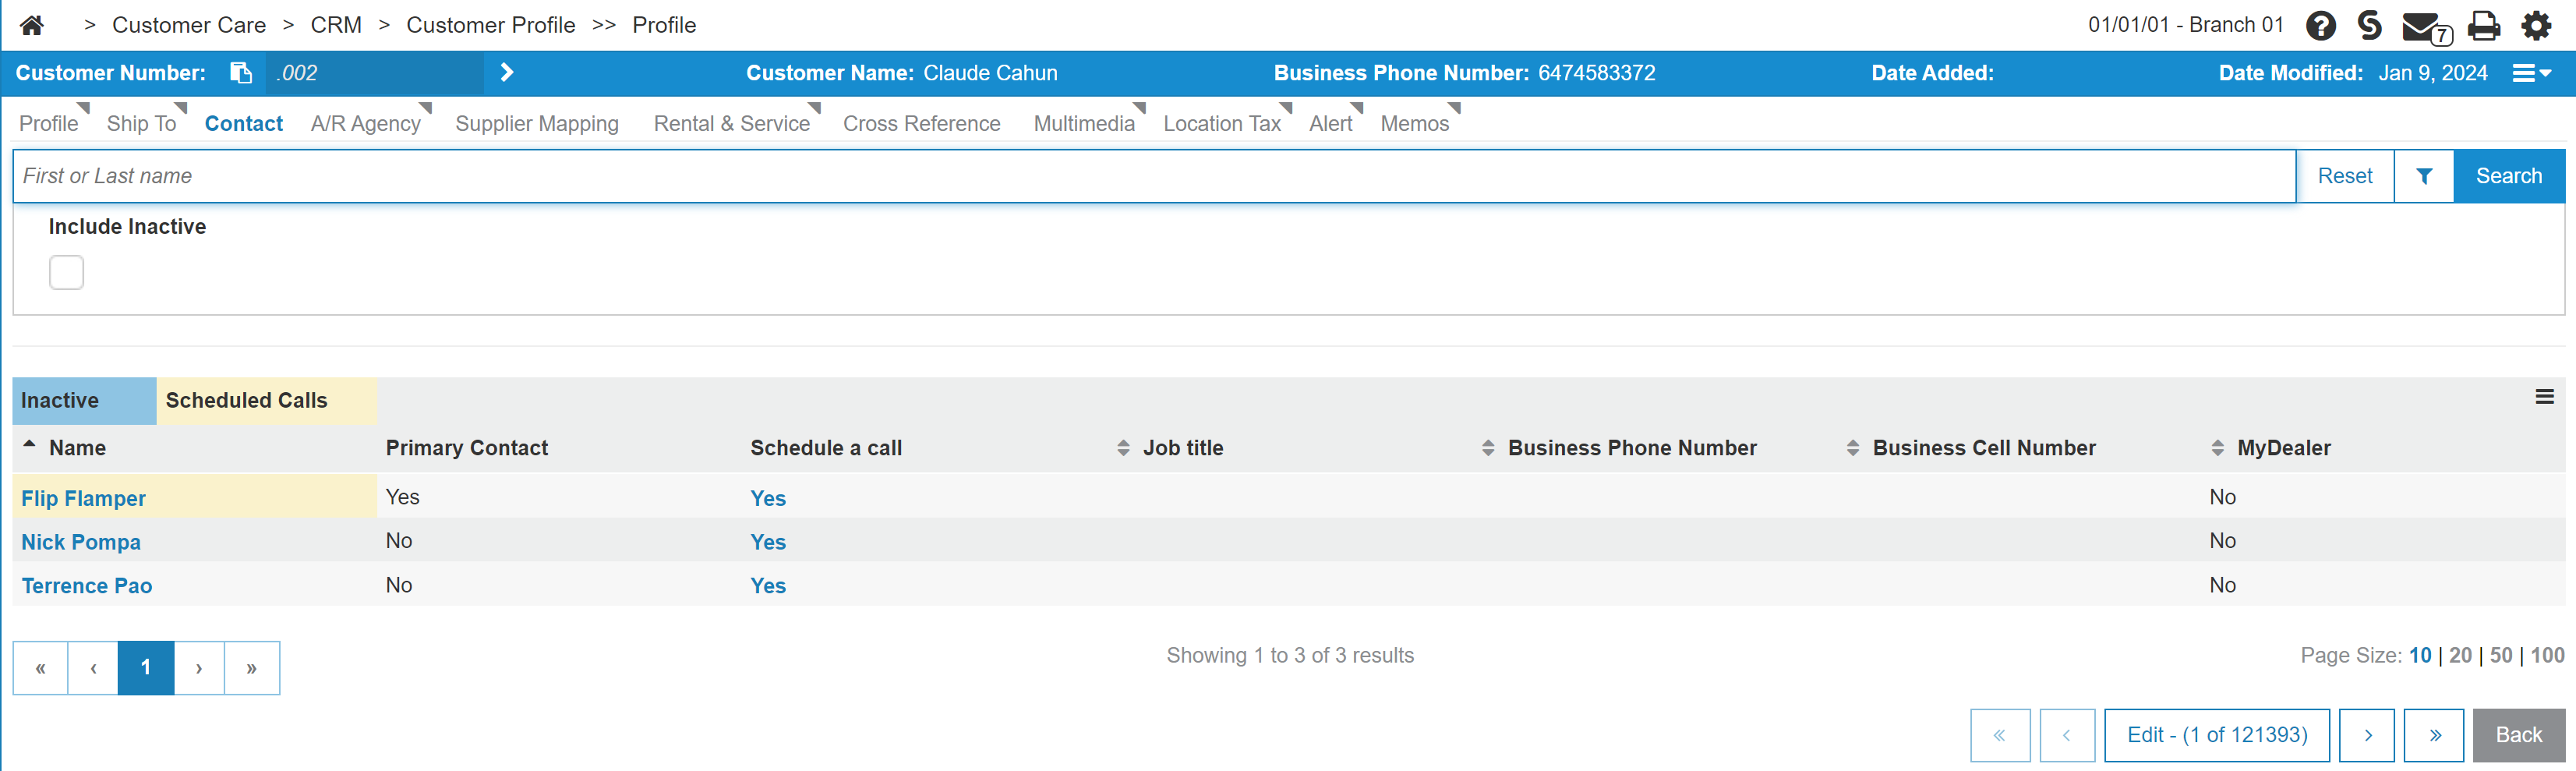Open the Multimedia tab
This screenshot has height=771, width=2576.
pyautogui.click(x=1084, y=124)
